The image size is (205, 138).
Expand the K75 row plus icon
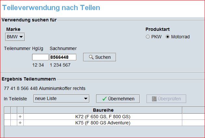(x=20, y=123)
